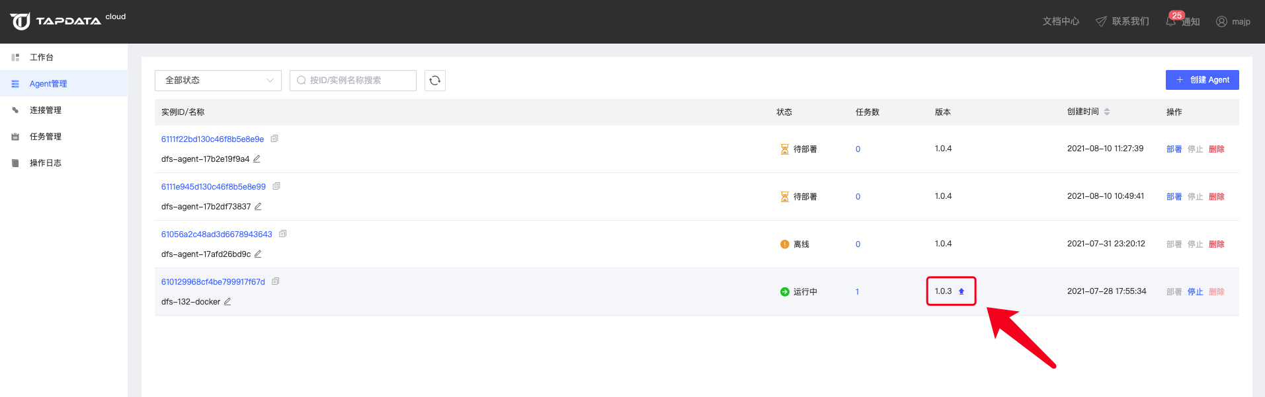Image resolution: width=1265 pixels, height=397 pixels.
Task: Copy instance ID 610129968cf4be799917f67d
Action: click(276, 281)
